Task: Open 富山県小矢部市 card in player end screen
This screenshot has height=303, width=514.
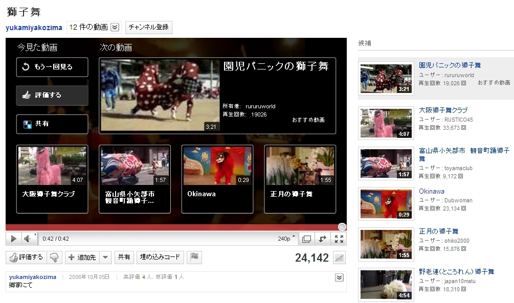Action: click(x=135, y=179)
